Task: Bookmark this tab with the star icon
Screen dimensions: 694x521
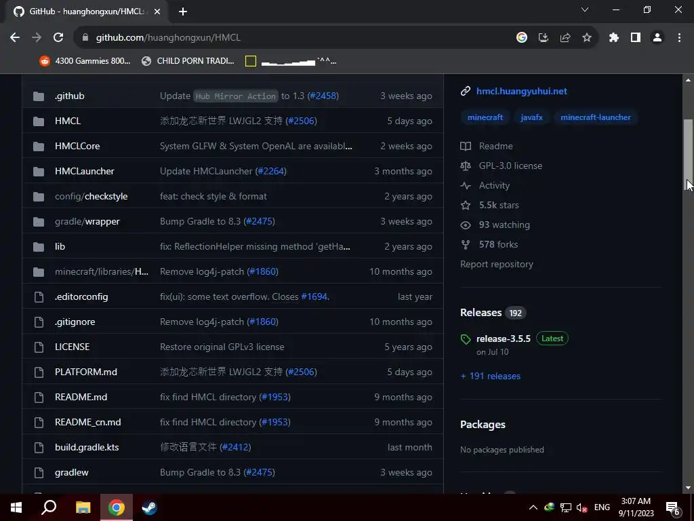Action: pyautogui.click(x=587, y=38)
